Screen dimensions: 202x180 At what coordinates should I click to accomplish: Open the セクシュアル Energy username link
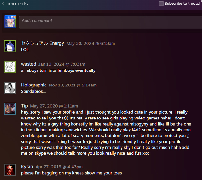pyautogui.click(x=43, y=43)
